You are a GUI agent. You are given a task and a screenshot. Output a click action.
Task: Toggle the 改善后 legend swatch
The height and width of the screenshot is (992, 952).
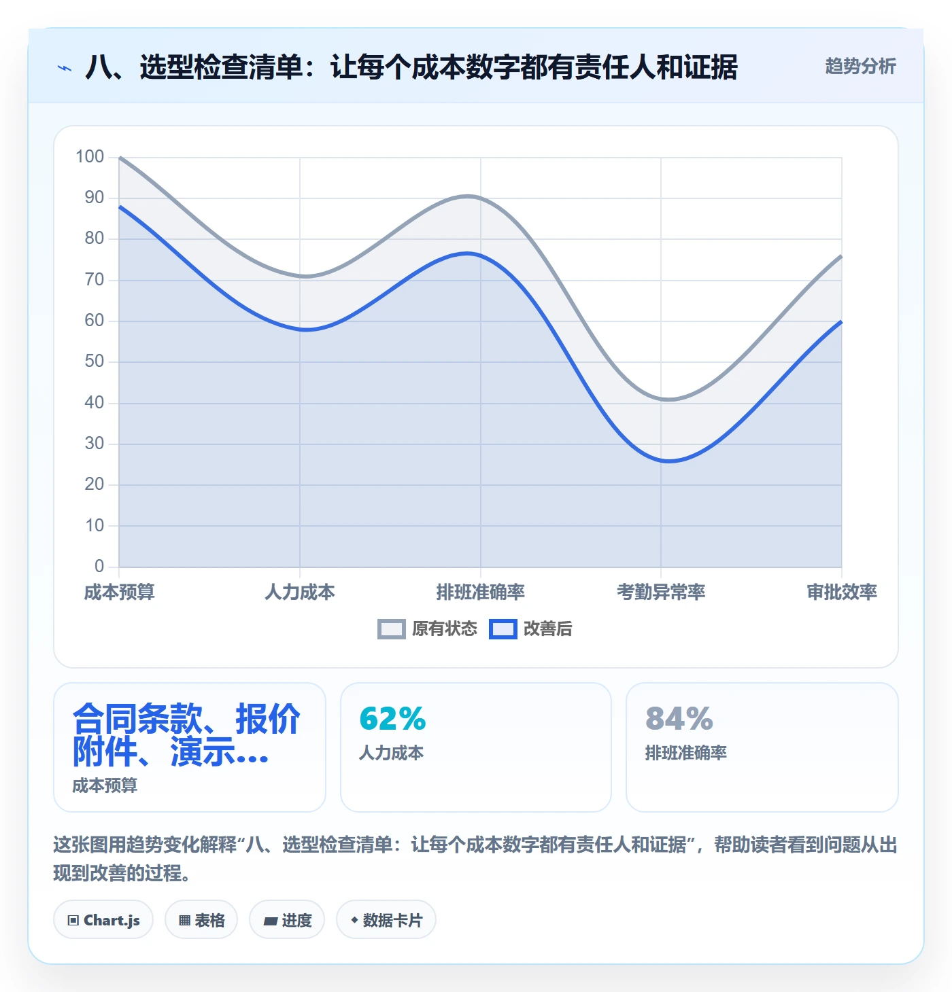pyautogui.click(x=503, y=629)
